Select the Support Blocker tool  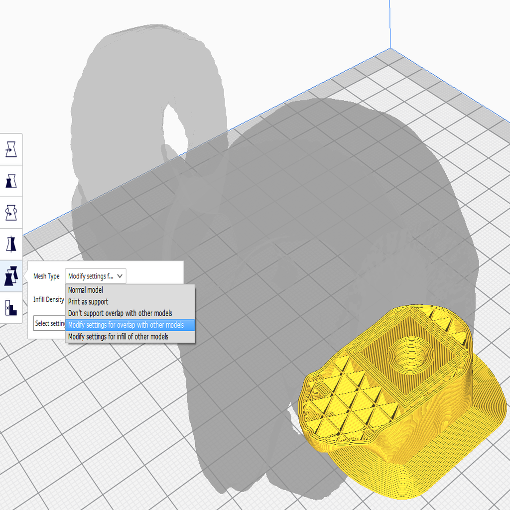[11, 308]
